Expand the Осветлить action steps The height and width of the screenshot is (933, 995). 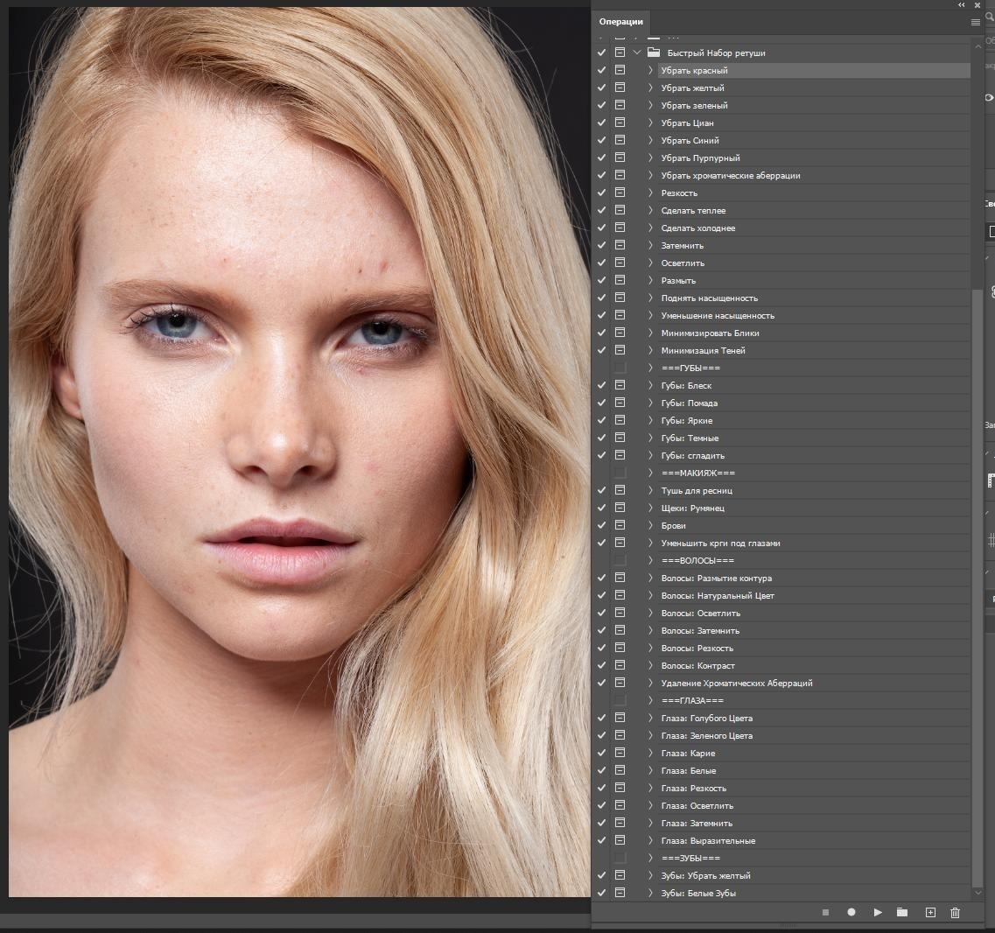click(x=650, y=263)
